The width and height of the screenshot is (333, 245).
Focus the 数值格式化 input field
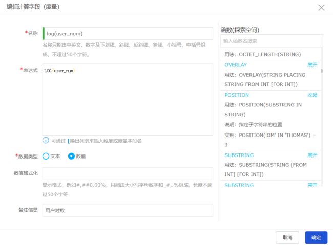pyautogui.click(x=128, y=173)
